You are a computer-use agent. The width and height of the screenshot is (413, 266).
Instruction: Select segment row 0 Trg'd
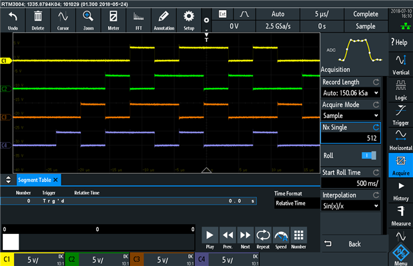click(x=129, y=201)
